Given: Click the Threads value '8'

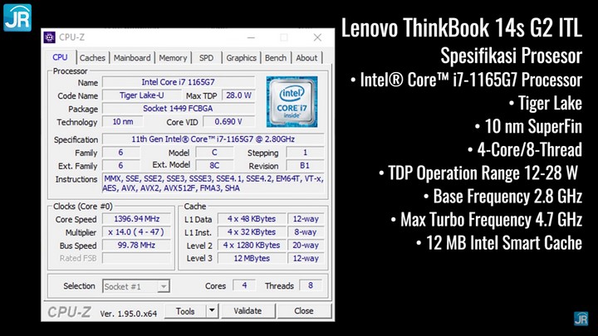Looking at the screenshot, I should click(311, 285).
